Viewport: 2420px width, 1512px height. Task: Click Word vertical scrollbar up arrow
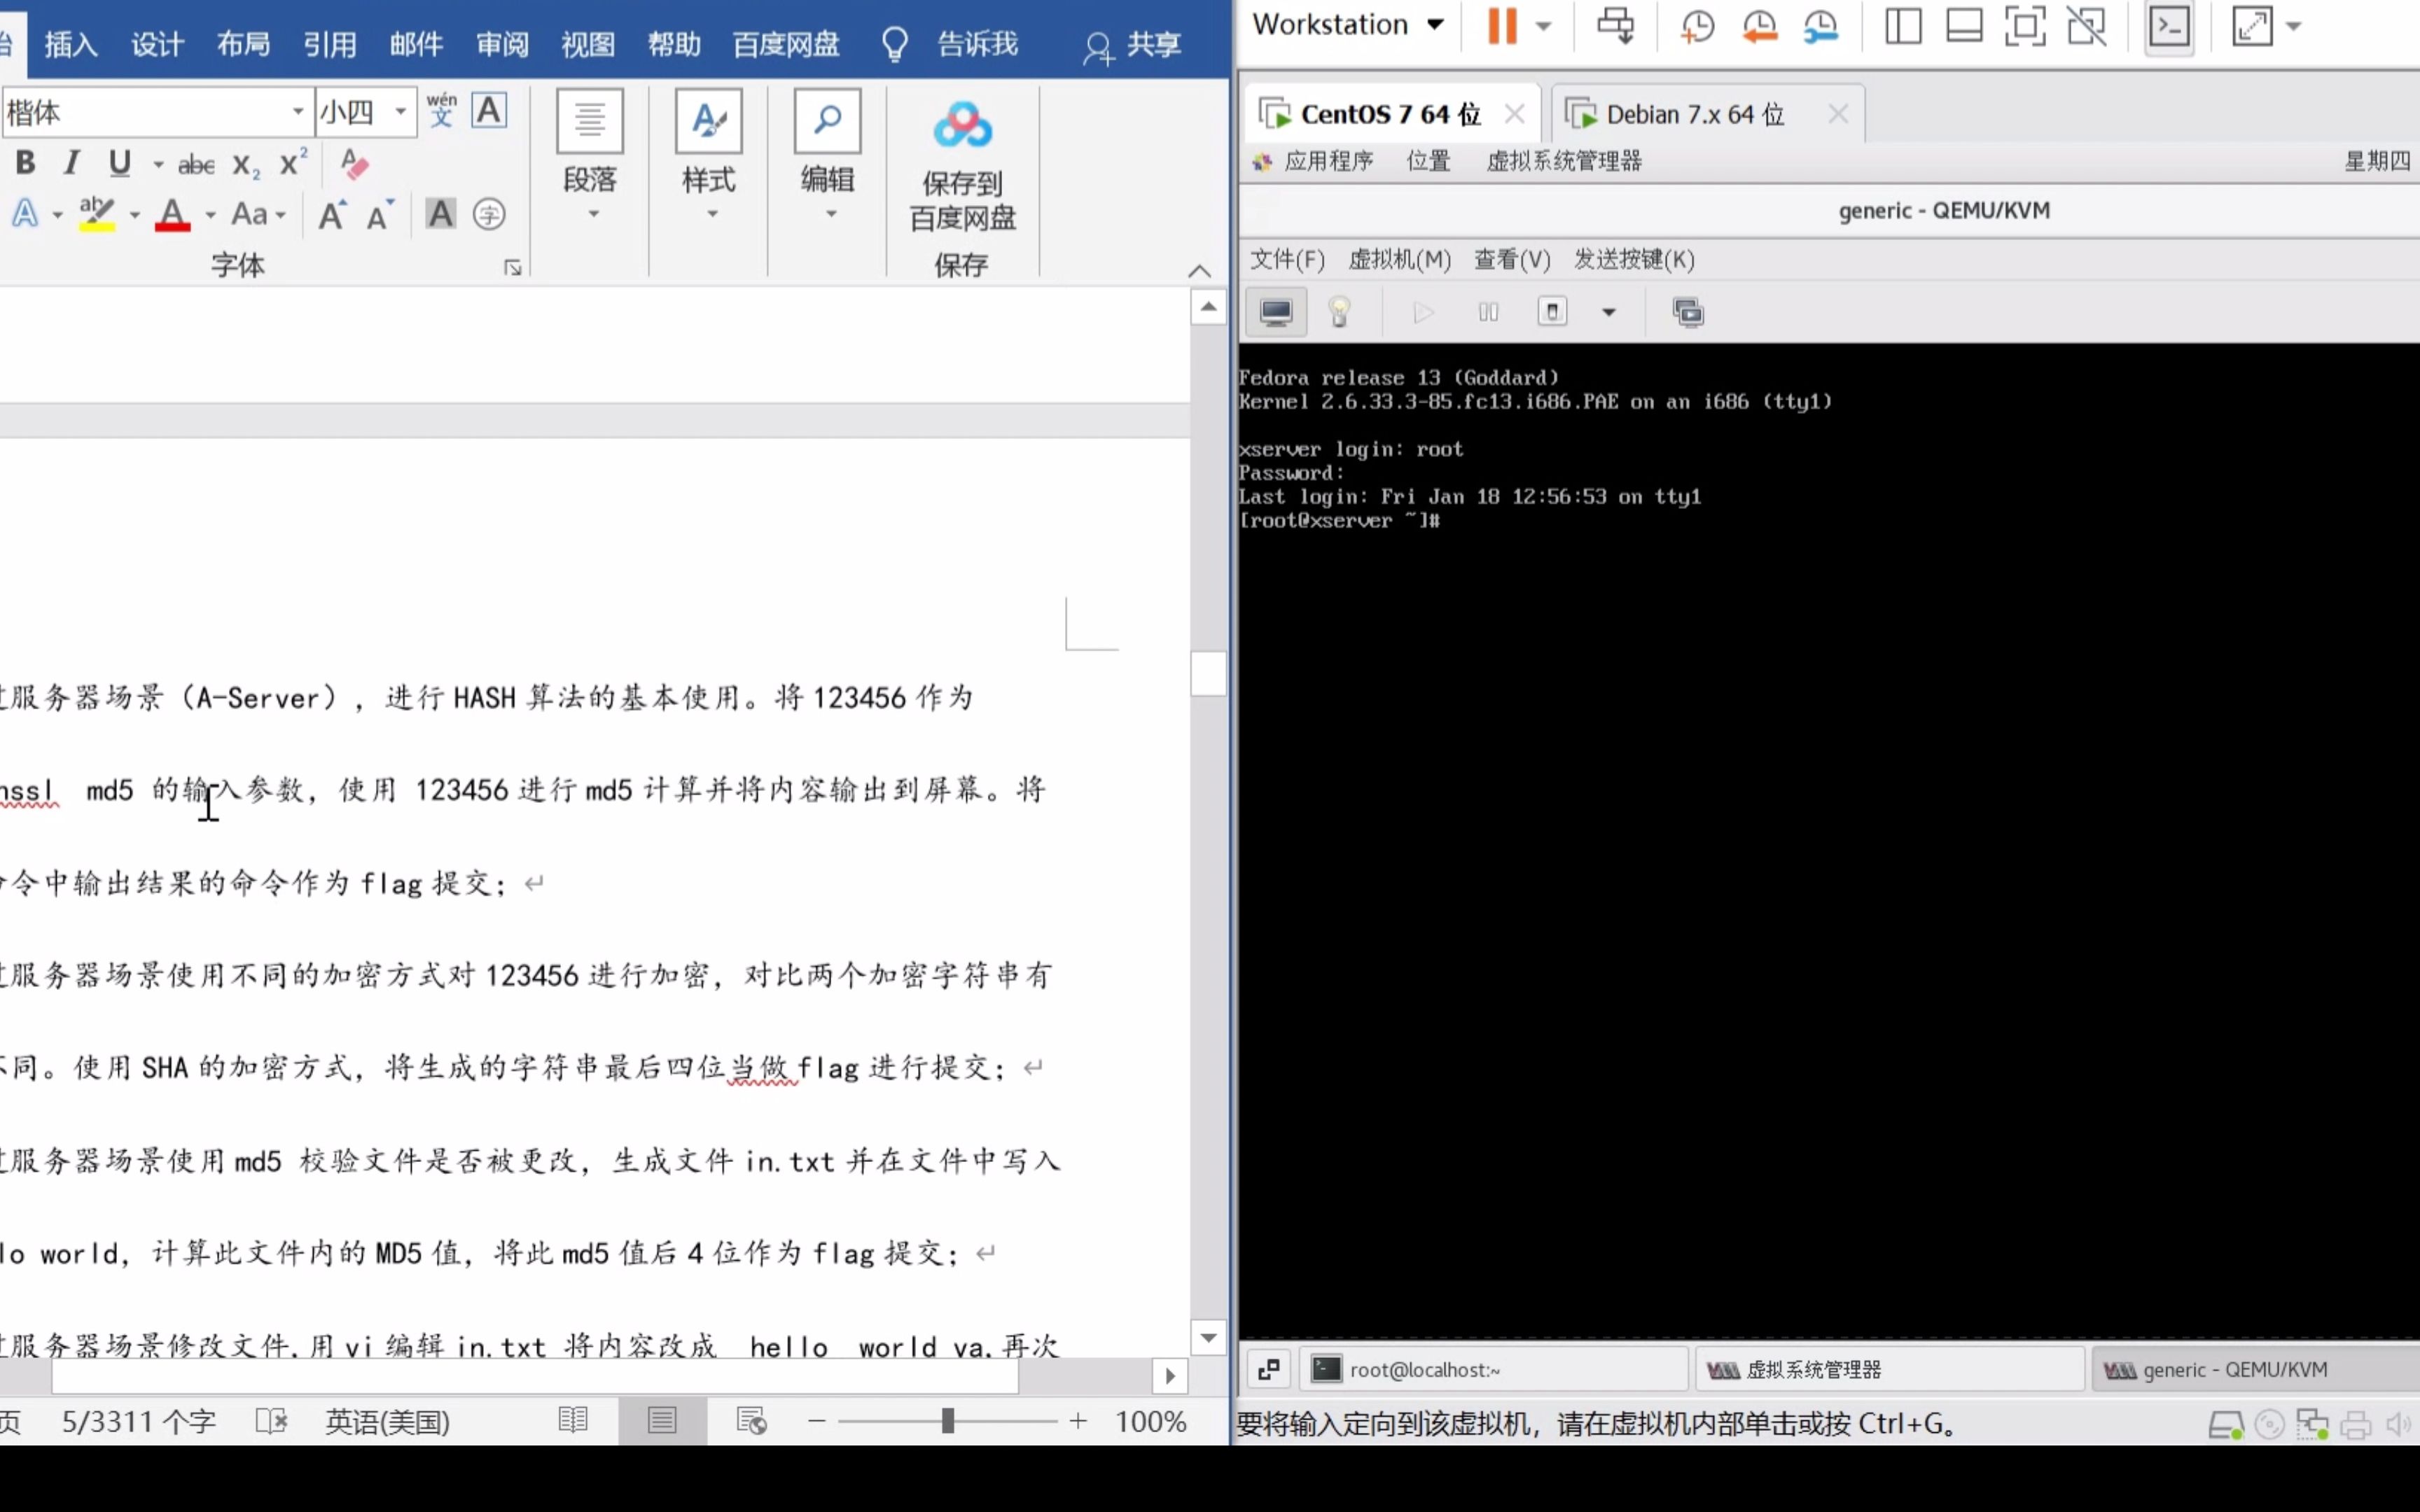coord(1209,307)
